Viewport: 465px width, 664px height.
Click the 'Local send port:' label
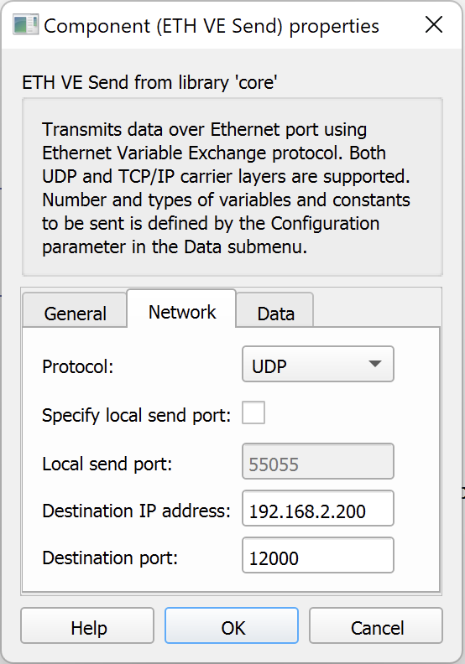coord(107,464)
